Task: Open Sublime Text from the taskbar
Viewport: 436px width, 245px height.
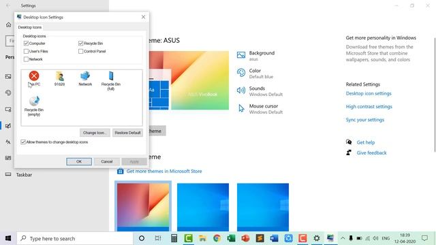Action: 260,238
